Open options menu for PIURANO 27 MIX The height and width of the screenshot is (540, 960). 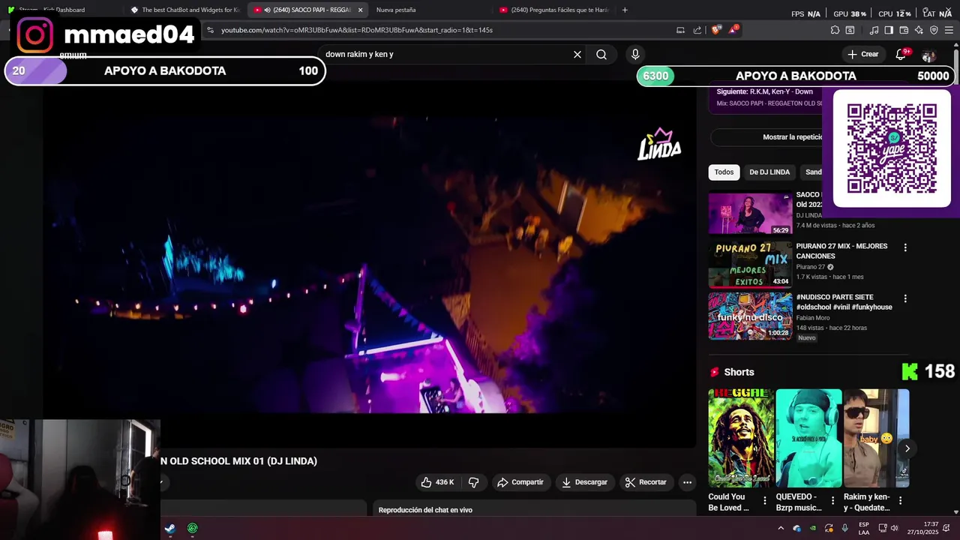[905, 247]
